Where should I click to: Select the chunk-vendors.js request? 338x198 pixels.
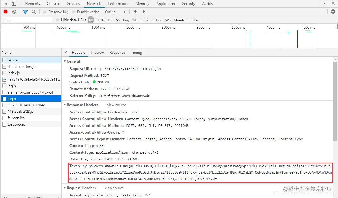[x=31, y=67]
